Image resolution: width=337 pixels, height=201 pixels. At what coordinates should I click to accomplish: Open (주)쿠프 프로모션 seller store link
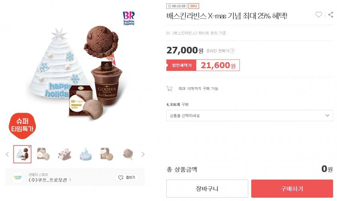(50, 180)
